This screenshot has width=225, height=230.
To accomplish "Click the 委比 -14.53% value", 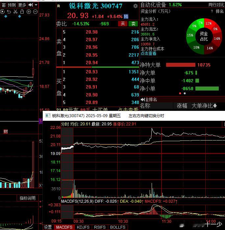I will [x=81, y=24].
